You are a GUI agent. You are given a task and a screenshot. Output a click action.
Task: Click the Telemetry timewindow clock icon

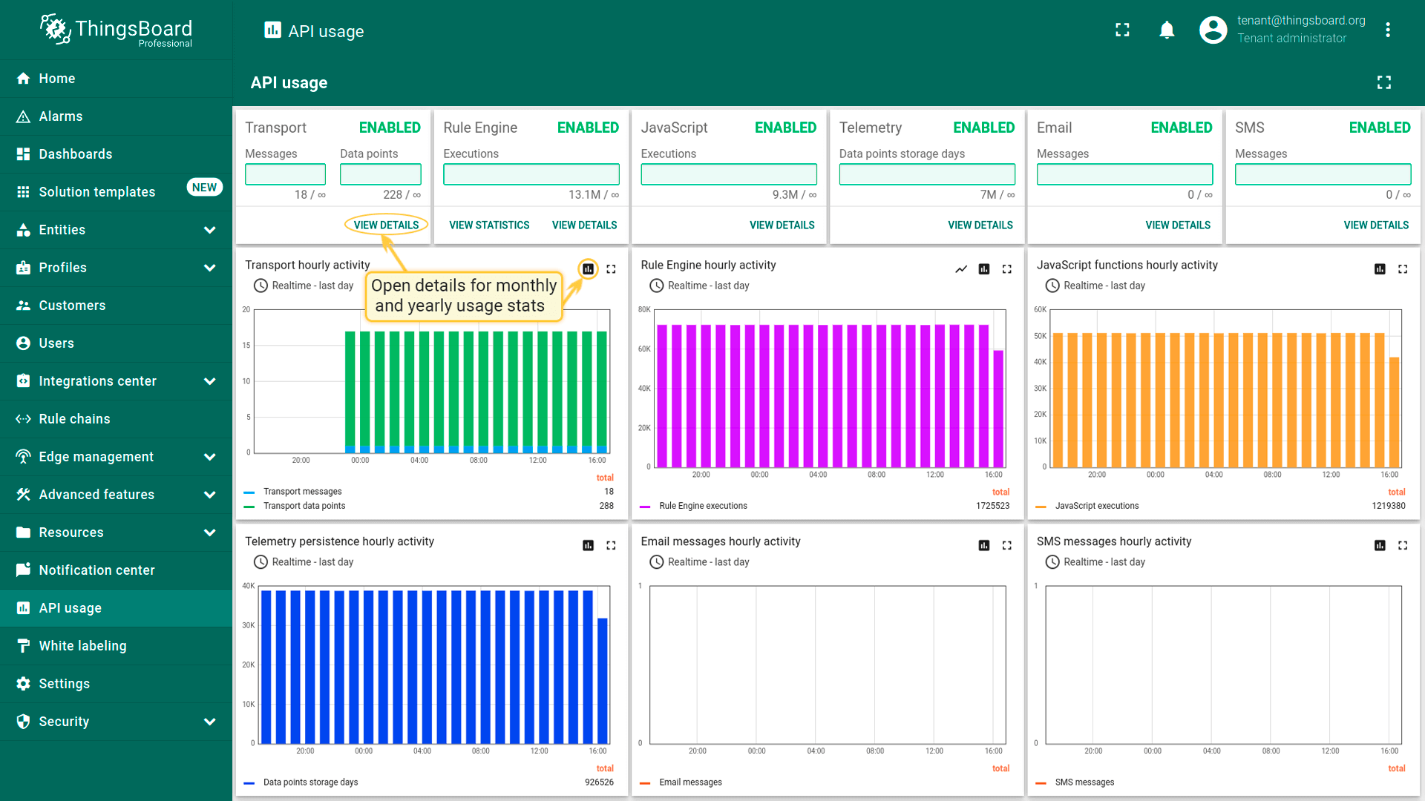261,562
